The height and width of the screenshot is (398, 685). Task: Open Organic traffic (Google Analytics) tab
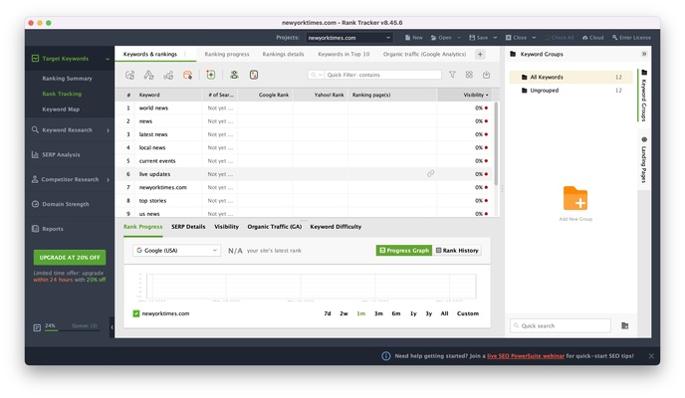(x=424, y=54)
